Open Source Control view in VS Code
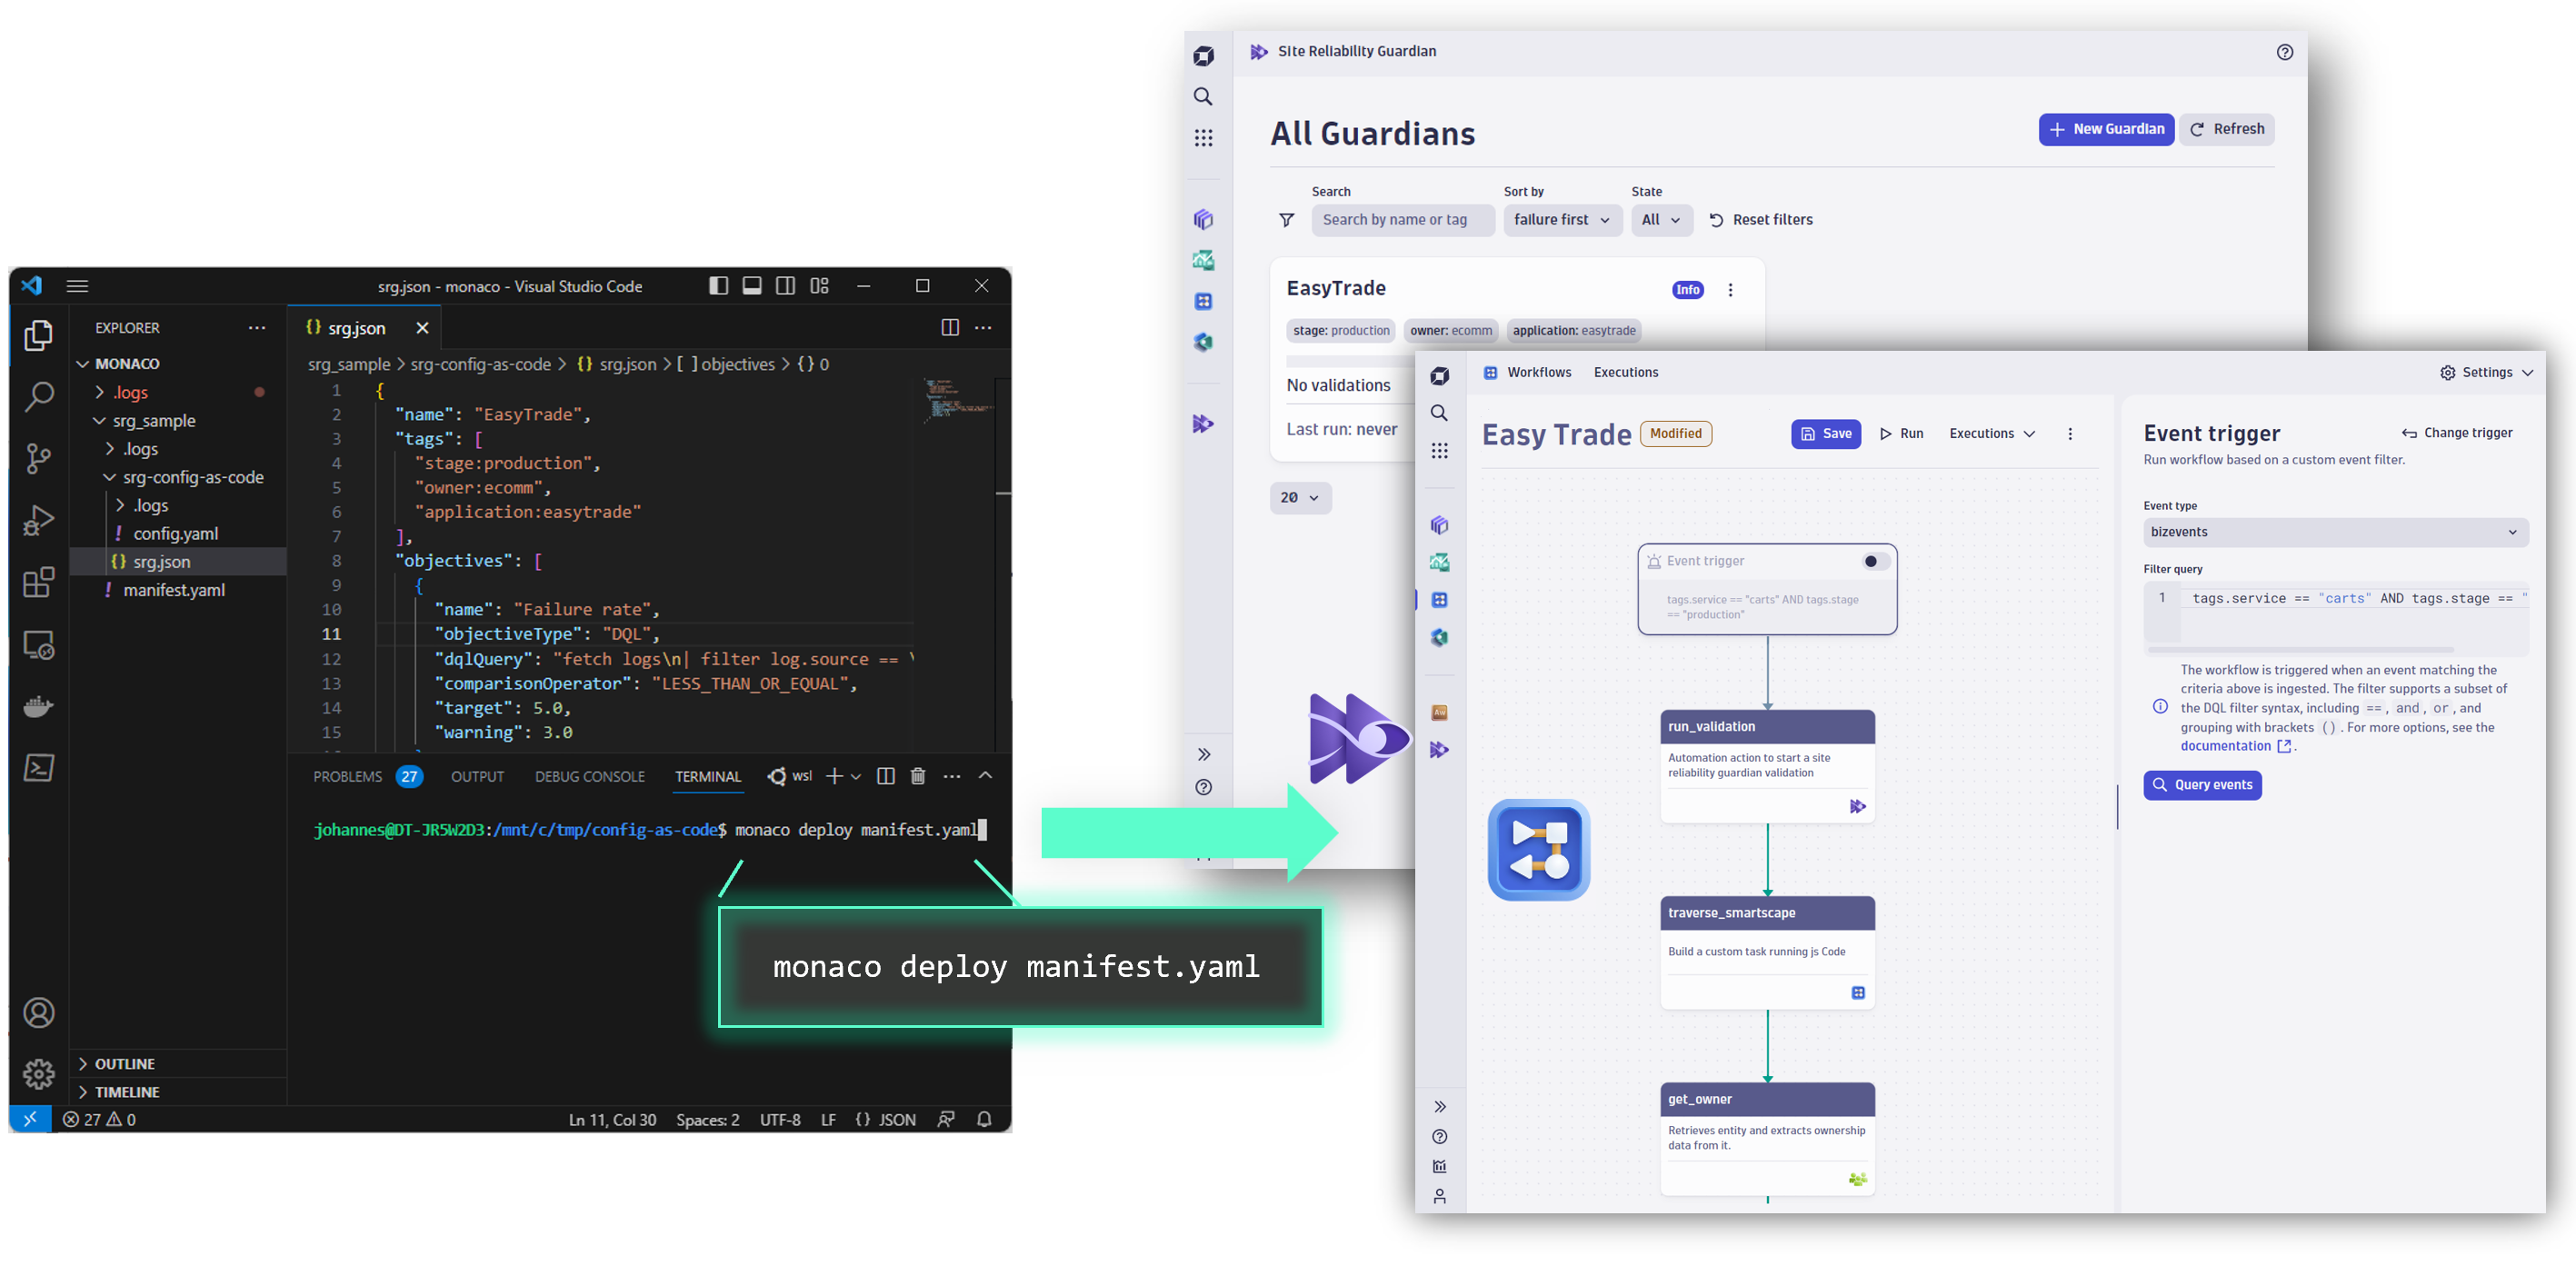The height and width of the screenshot is (1276, 2576). [38, 459]
